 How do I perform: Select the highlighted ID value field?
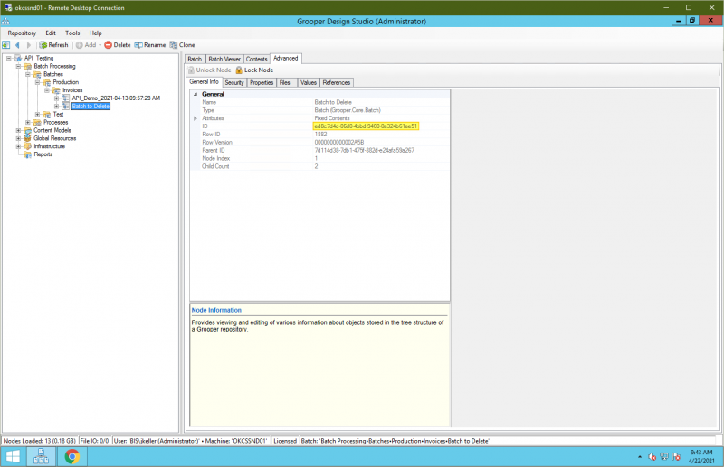[366, 126]
